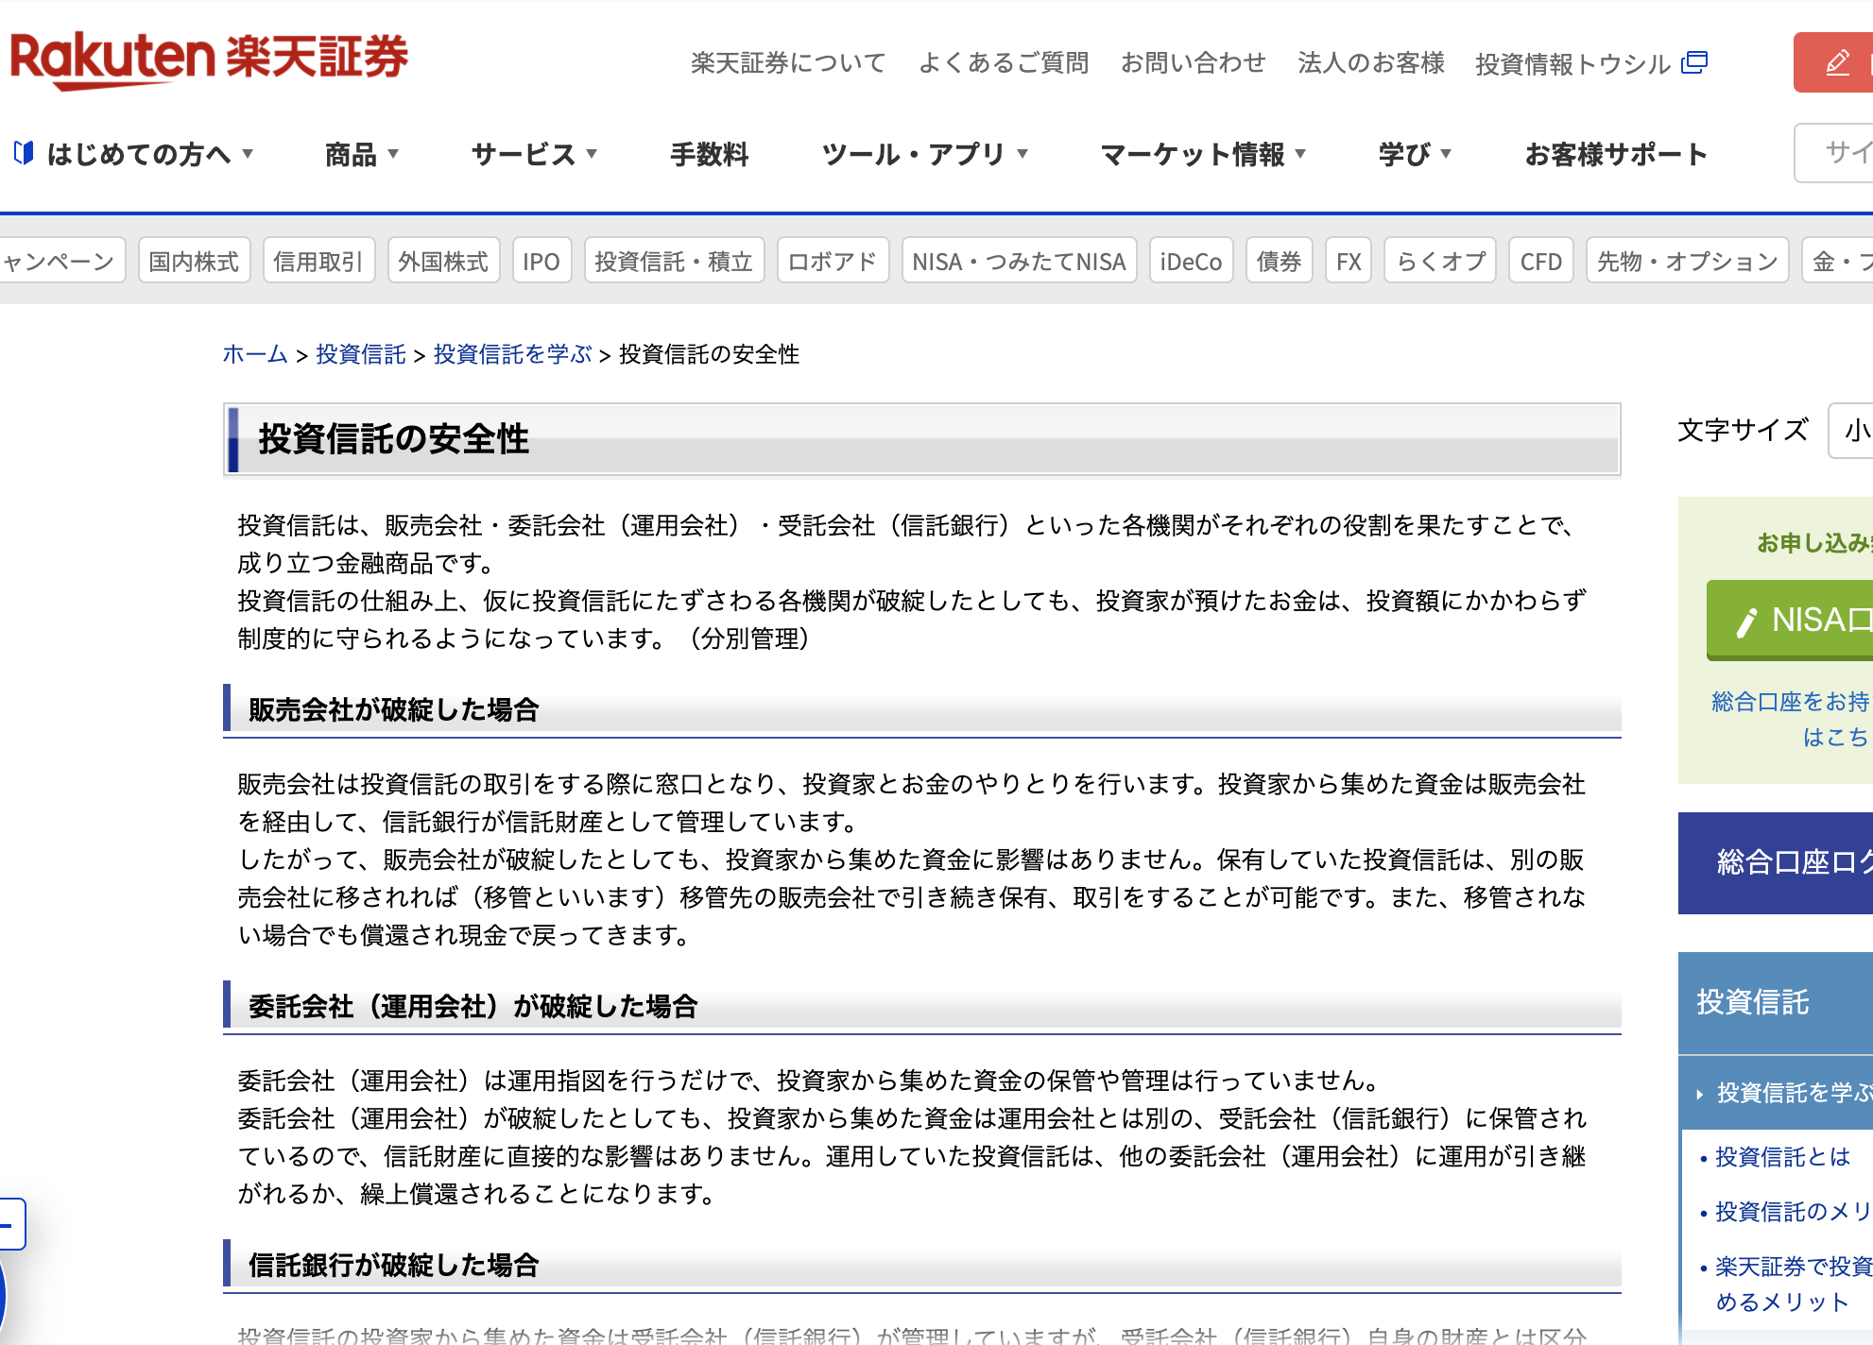Open 投資信託を学ぶ breadcrumb link
This screenshot has width=1873, height=1345.
[512, 354]
